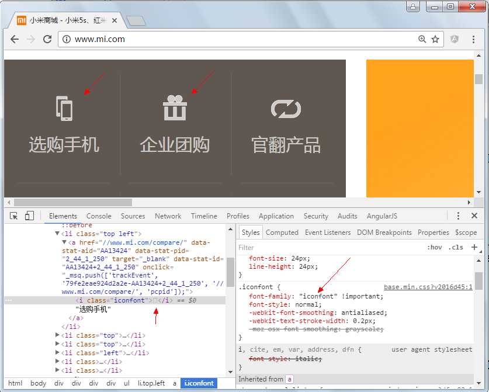Select the Styles sidebar tab
Image resolution: width=489 pixels, height=392 pixels.
tap(251, 233)
